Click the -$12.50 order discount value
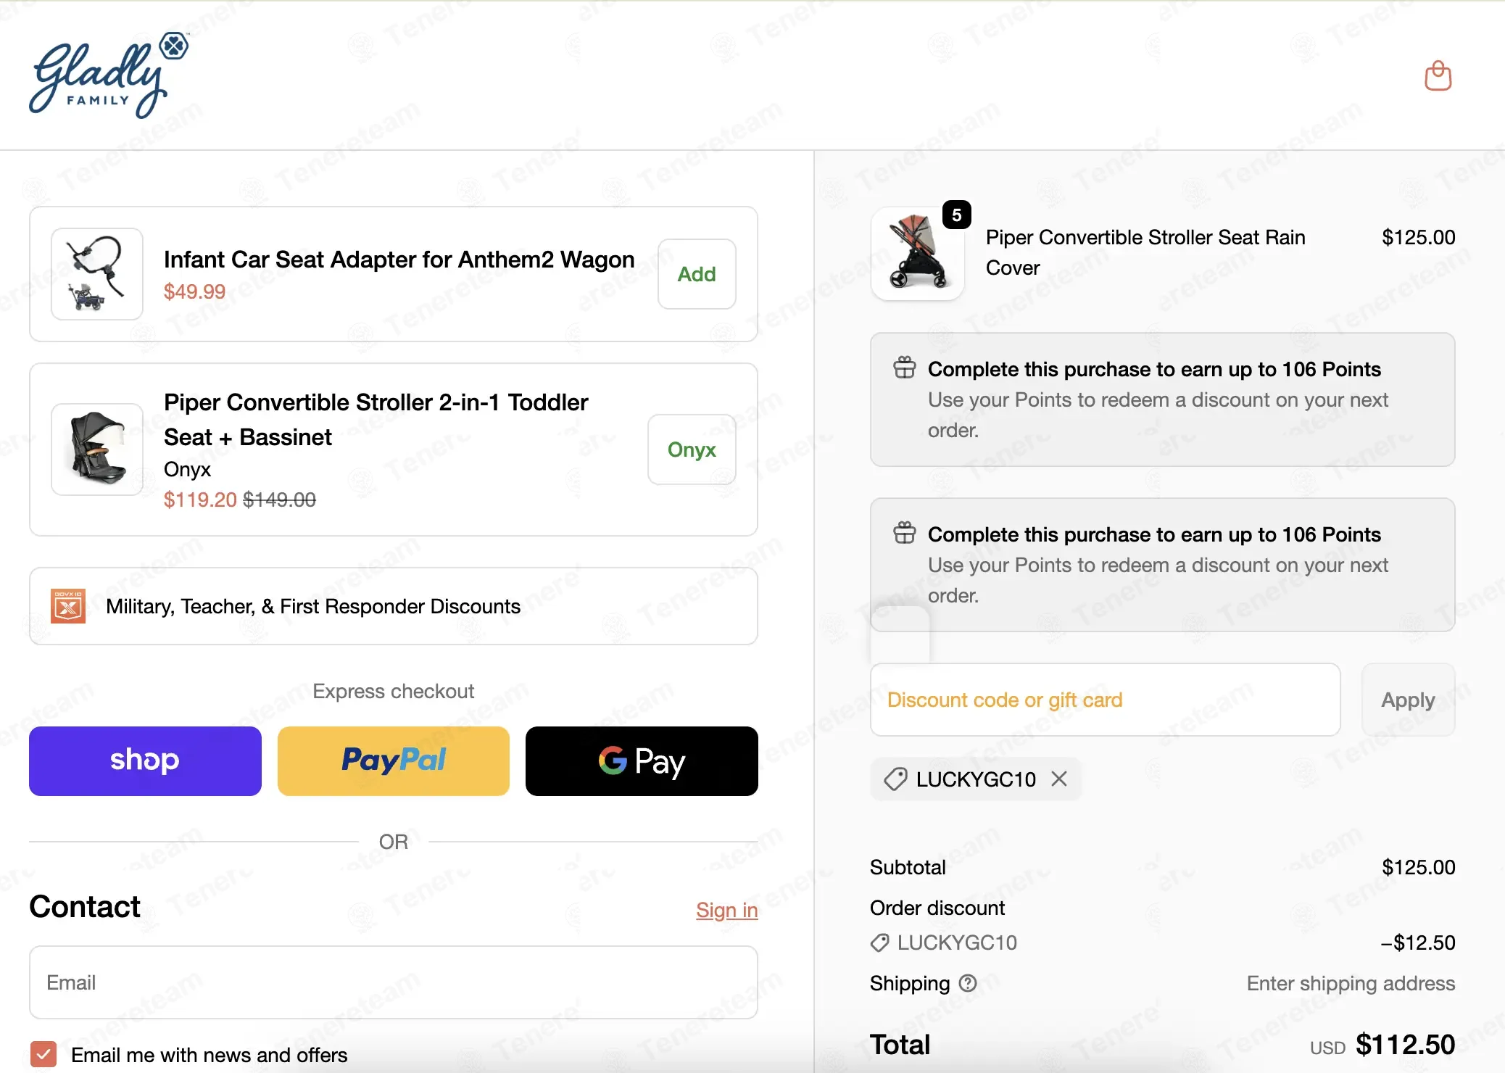 (1417, 942)
